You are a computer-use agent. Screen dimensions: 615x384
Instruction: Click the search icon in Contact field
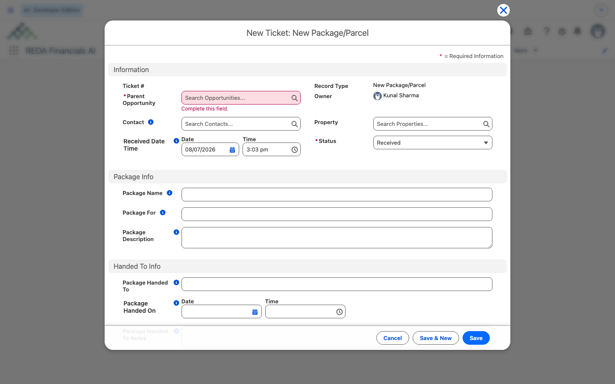pos(294,124)
